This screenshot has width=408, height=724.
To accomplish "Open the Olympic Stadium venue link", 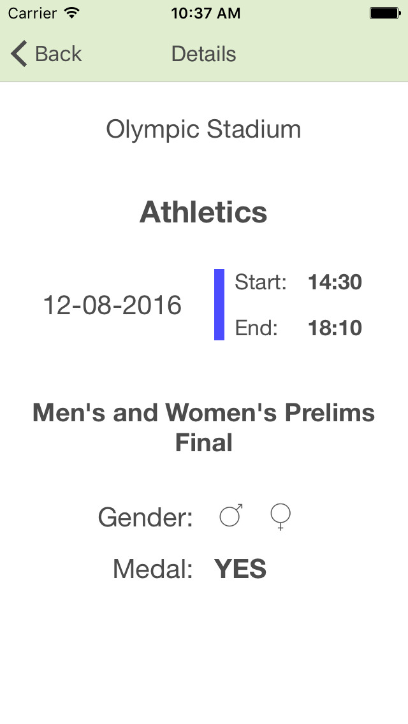I will [x=203, y=129].
